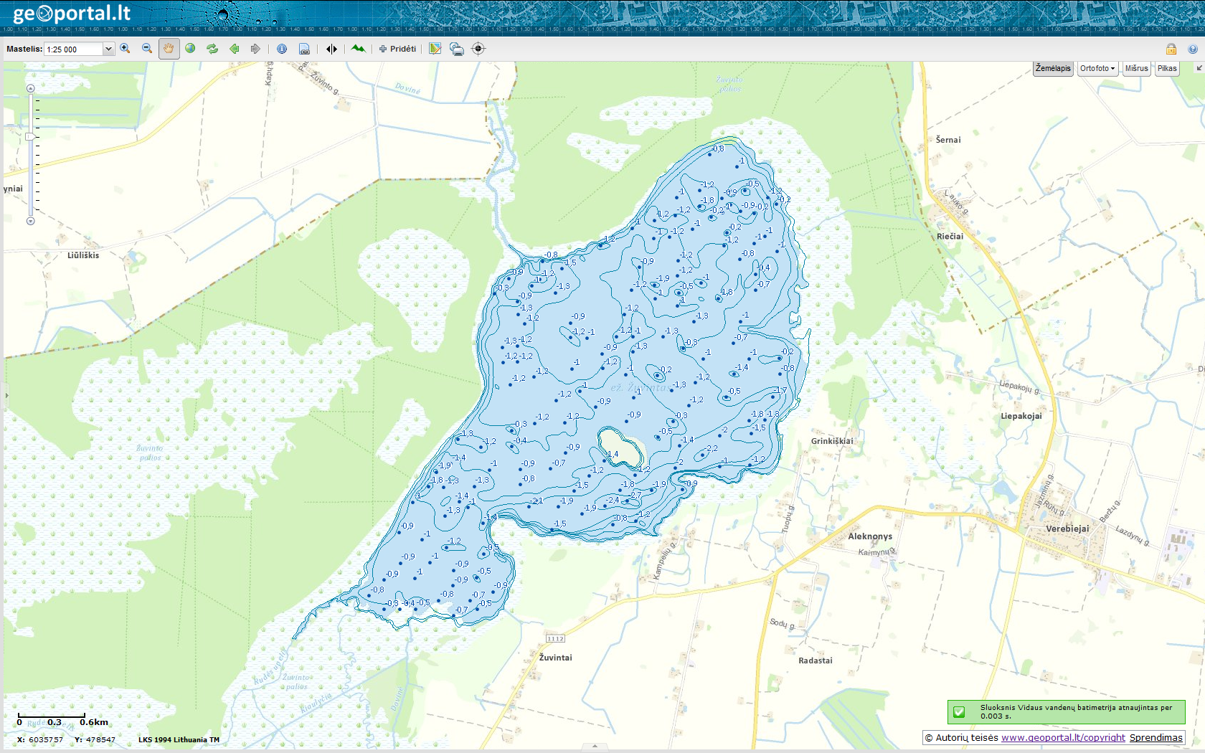Click the zoom out magnifier tool
The width and height of the screenshot is (1205, 753).
pos(147,49)
